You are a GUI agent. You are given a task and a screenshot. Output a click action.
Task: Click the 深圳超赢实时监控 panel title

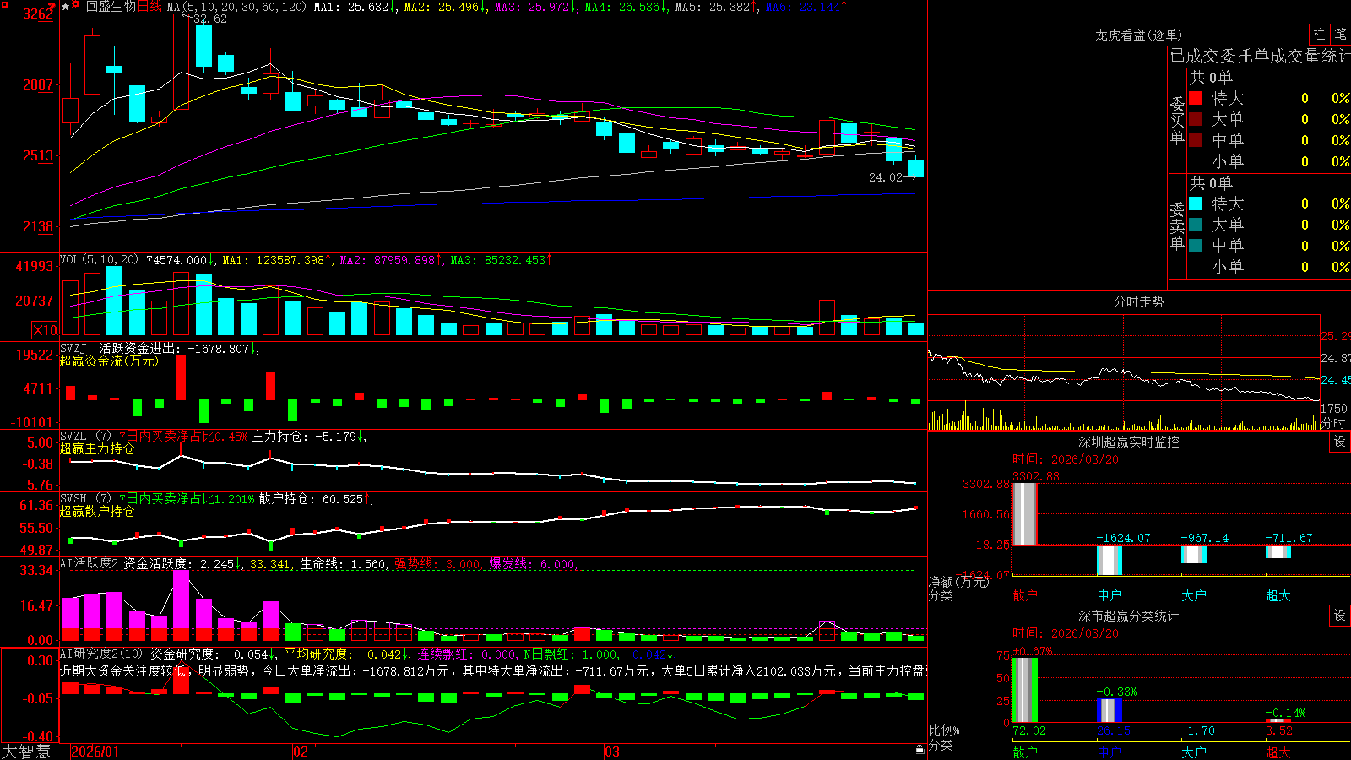tap(1129, 442)
